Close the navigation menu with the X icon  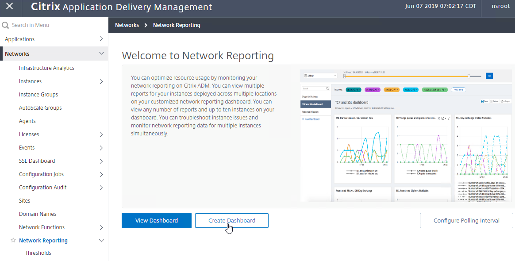10,6
